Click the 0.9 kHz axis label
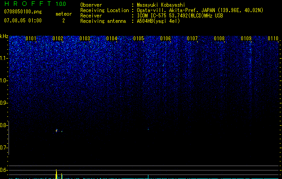 click(4, 103)
